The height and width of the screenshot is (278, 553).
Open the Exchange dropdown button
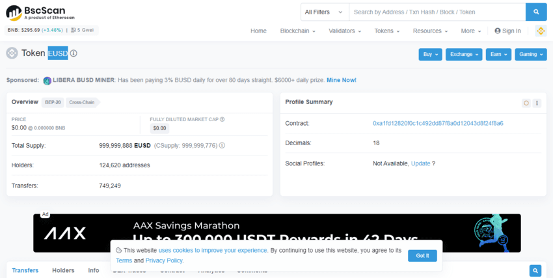(464, 55)
